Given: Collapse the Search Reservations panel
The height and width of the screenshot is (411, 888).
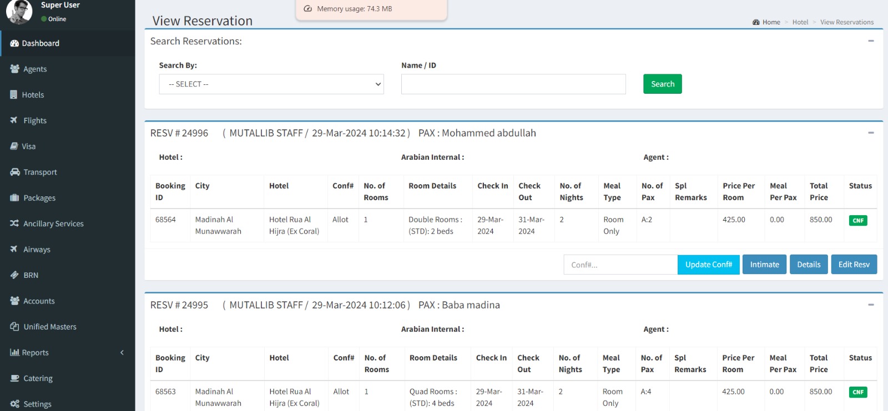Looking at the screenshot, I should point(871,41).
